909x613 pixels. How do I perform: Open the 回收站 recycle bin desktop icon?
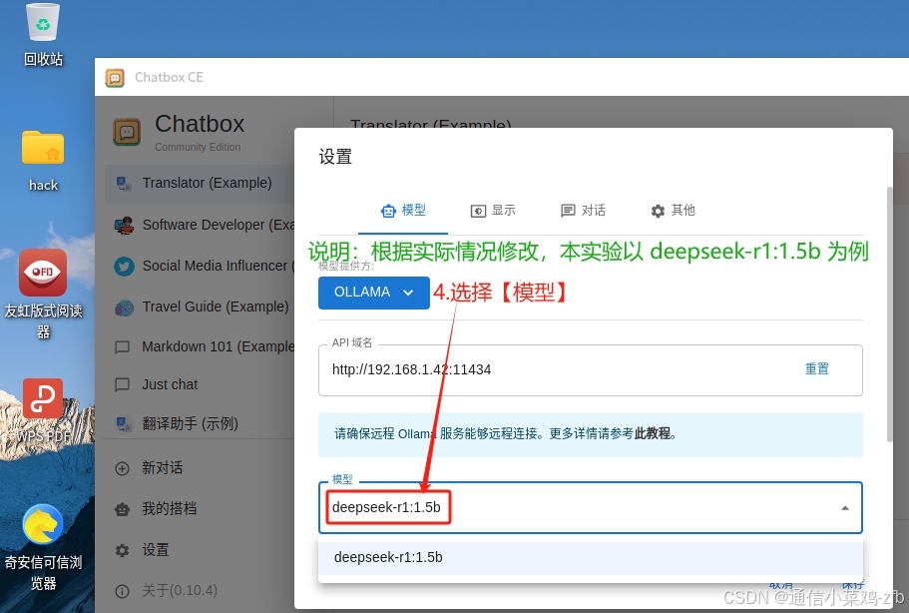pyautogui.click(x=43, y=35)
